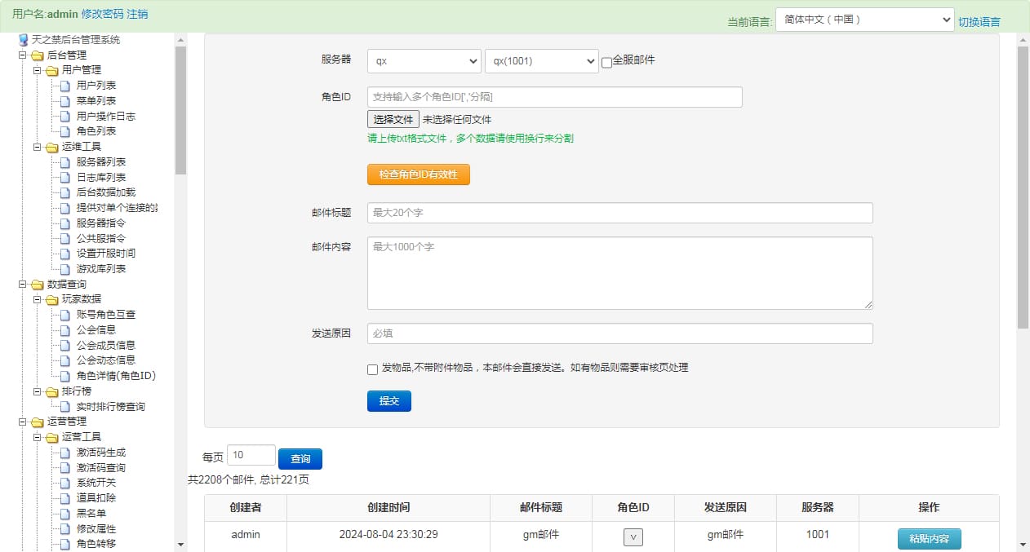Click the 修改密码 link

[x=102, y=14]
